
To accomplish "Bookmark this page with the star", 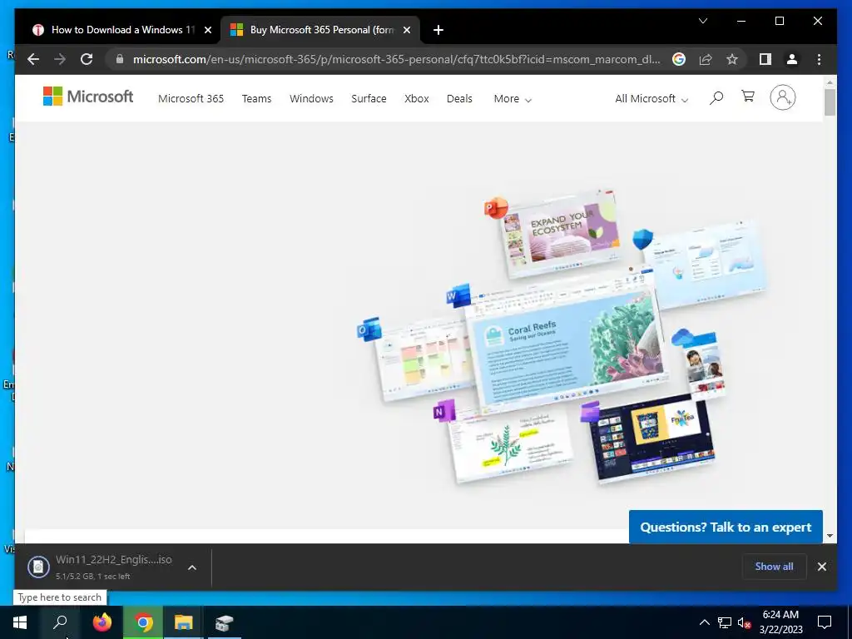I will (732, 59).
